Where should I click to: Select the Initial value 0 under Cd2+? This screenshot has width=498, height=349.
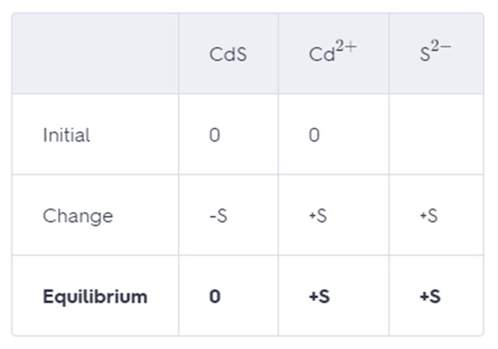coord(314,135)
